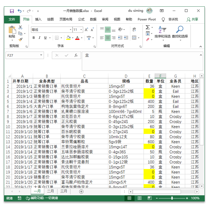Toggle Italic formatting
The width and height of the screenshot is (209, 209).
pos(39,38)
